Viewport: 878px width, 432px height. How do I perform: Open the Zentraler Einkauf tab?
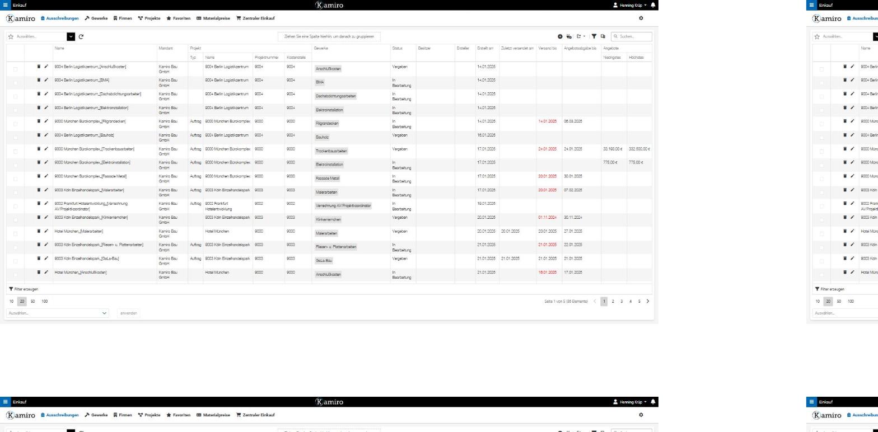pyautogui.click(x=255, y=18)
